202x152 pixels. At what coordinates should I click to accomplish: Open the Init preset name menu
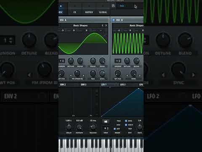[x=122, y=6]
